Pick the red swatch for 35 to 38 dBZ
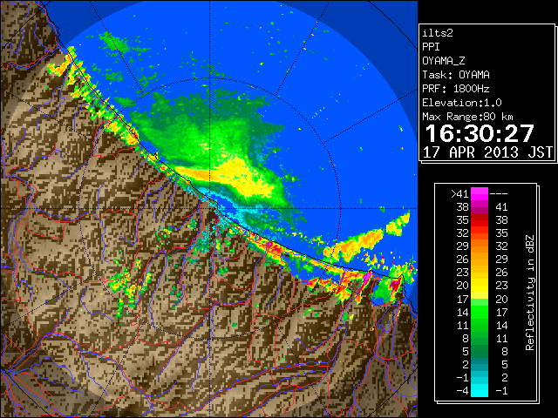Viewport: 558px width, 418px height. (x=480, y=220)
